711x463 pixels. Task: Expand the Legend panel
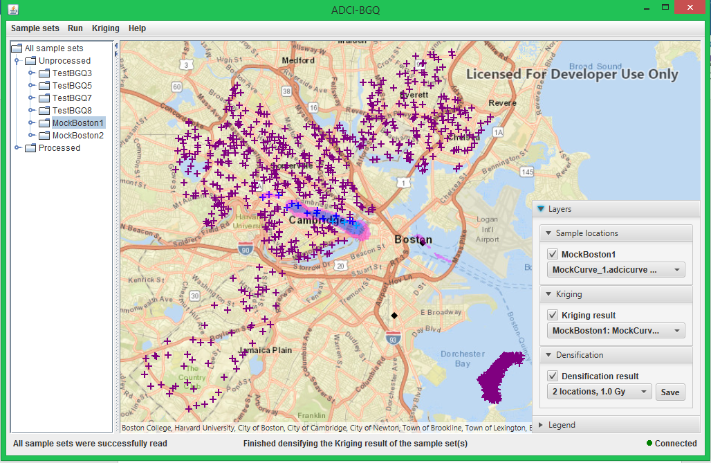pyautogui.click(x=540, y=425)
